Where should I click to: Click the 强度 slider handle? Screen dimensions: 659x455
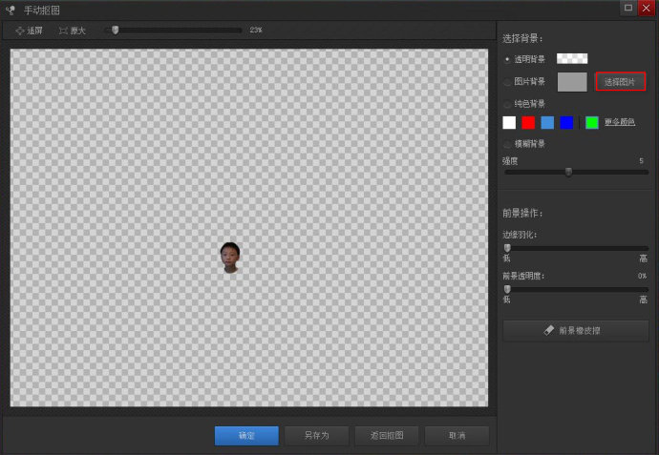tap(568, 172)
